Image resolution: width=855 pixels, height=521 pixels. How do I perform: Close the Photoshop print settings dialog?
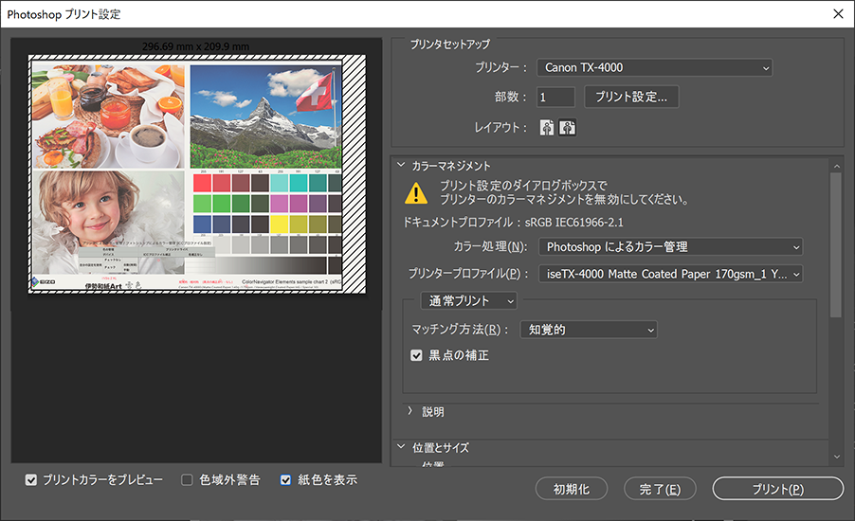pos(838,13)
